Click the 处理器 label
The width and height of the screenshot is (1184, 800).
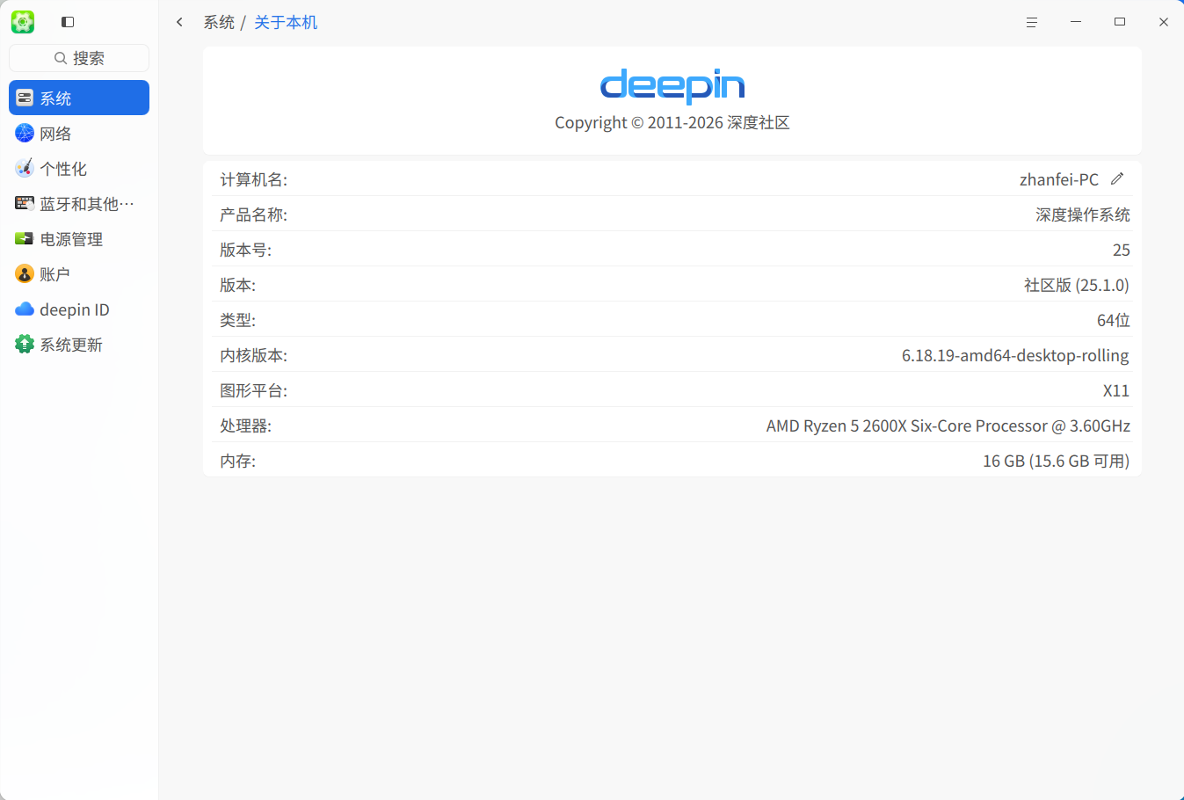click(245, 425)
